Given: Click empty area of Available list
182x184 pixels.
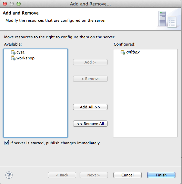Looking at the screenshot, I should tap(36, 99).
